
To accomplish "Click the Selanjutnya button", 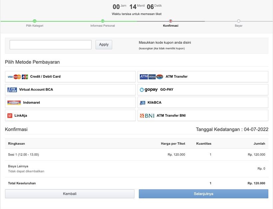I will pos(203,194).
